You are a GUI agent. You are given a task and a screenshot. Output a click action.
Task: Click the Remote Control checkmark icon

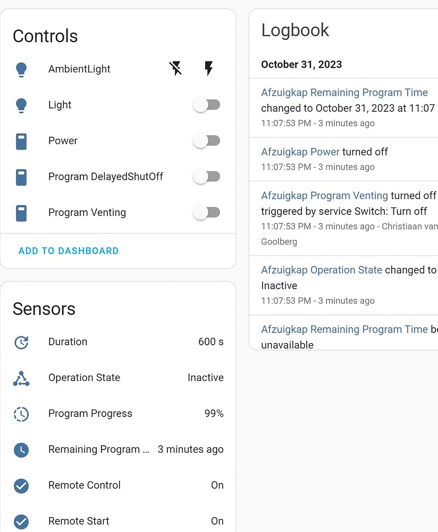point(21,486)
